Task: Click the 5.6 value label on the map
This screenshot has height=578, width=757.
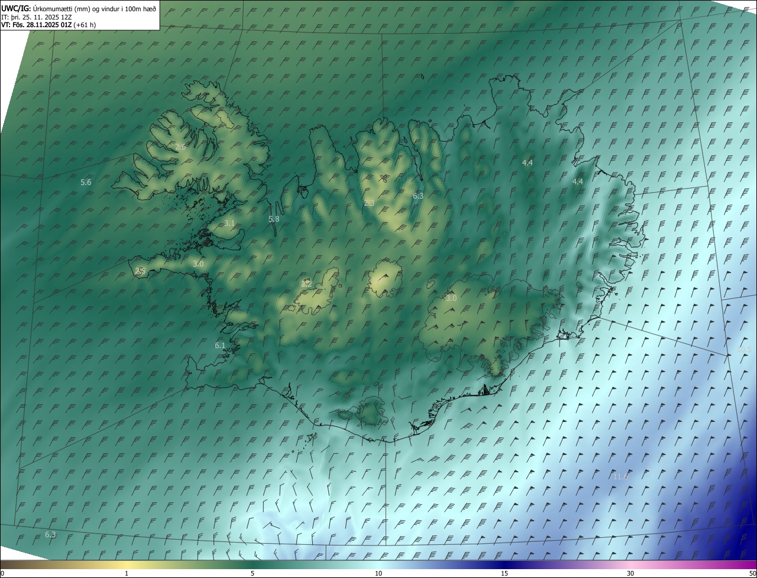Action: [x=86, y=182]
